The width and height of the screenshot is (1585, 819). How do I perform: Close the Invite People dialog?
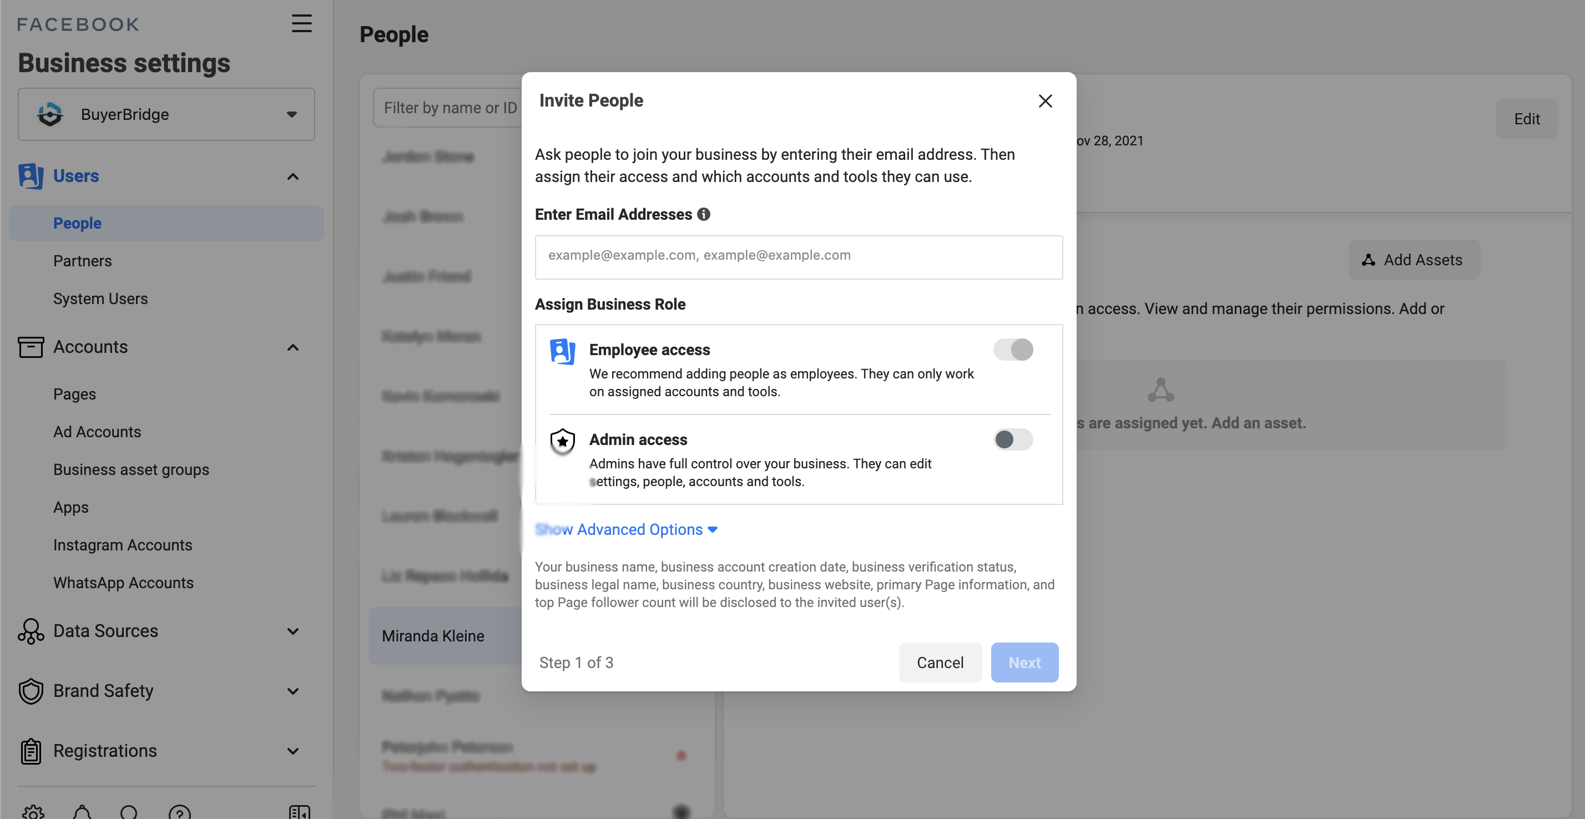1045,101
